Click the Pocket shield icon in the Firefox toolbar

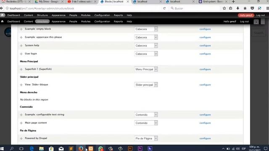pos(252,8)
